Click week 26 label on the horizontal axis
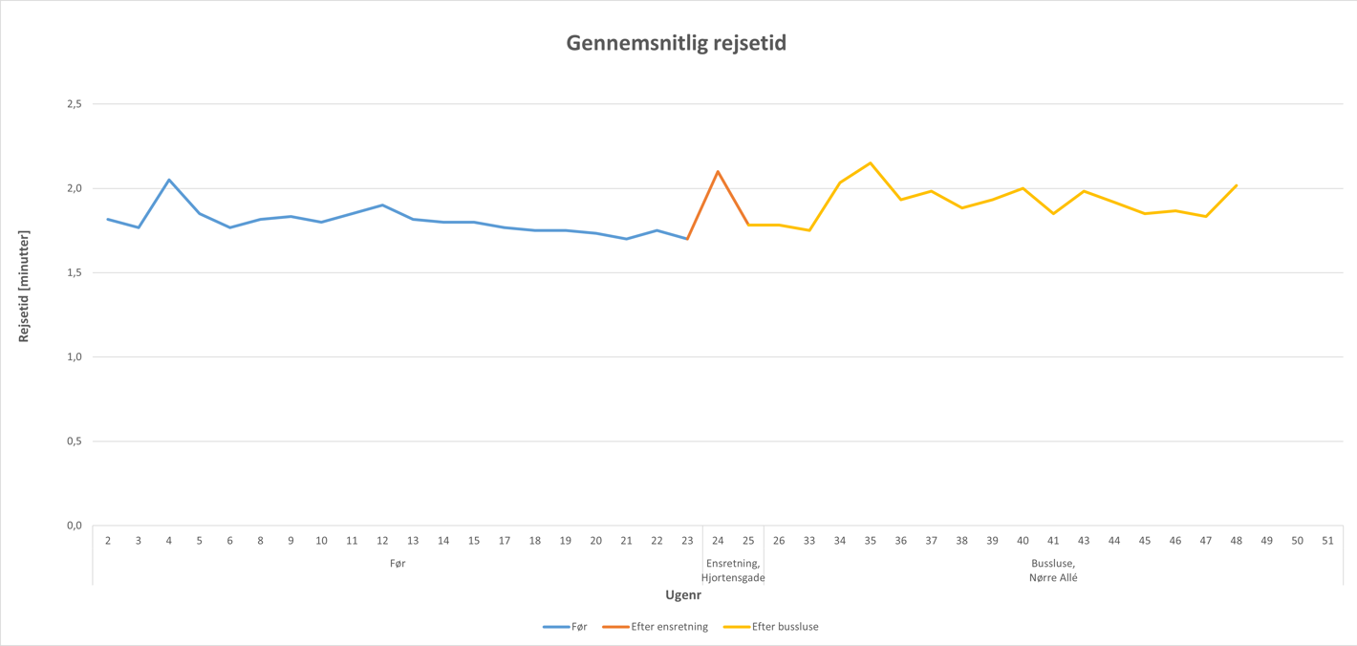Image resolution: width=1357 pixels, height=646 pixels. 779,541
